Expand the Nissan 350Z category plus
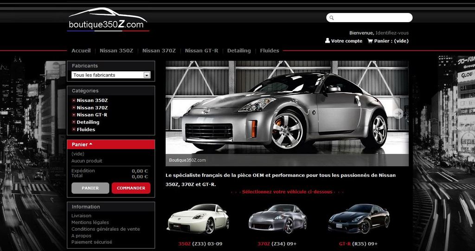The width and height of the screenshot is (475, 251). pyautogui.click(x=74, y=100)
